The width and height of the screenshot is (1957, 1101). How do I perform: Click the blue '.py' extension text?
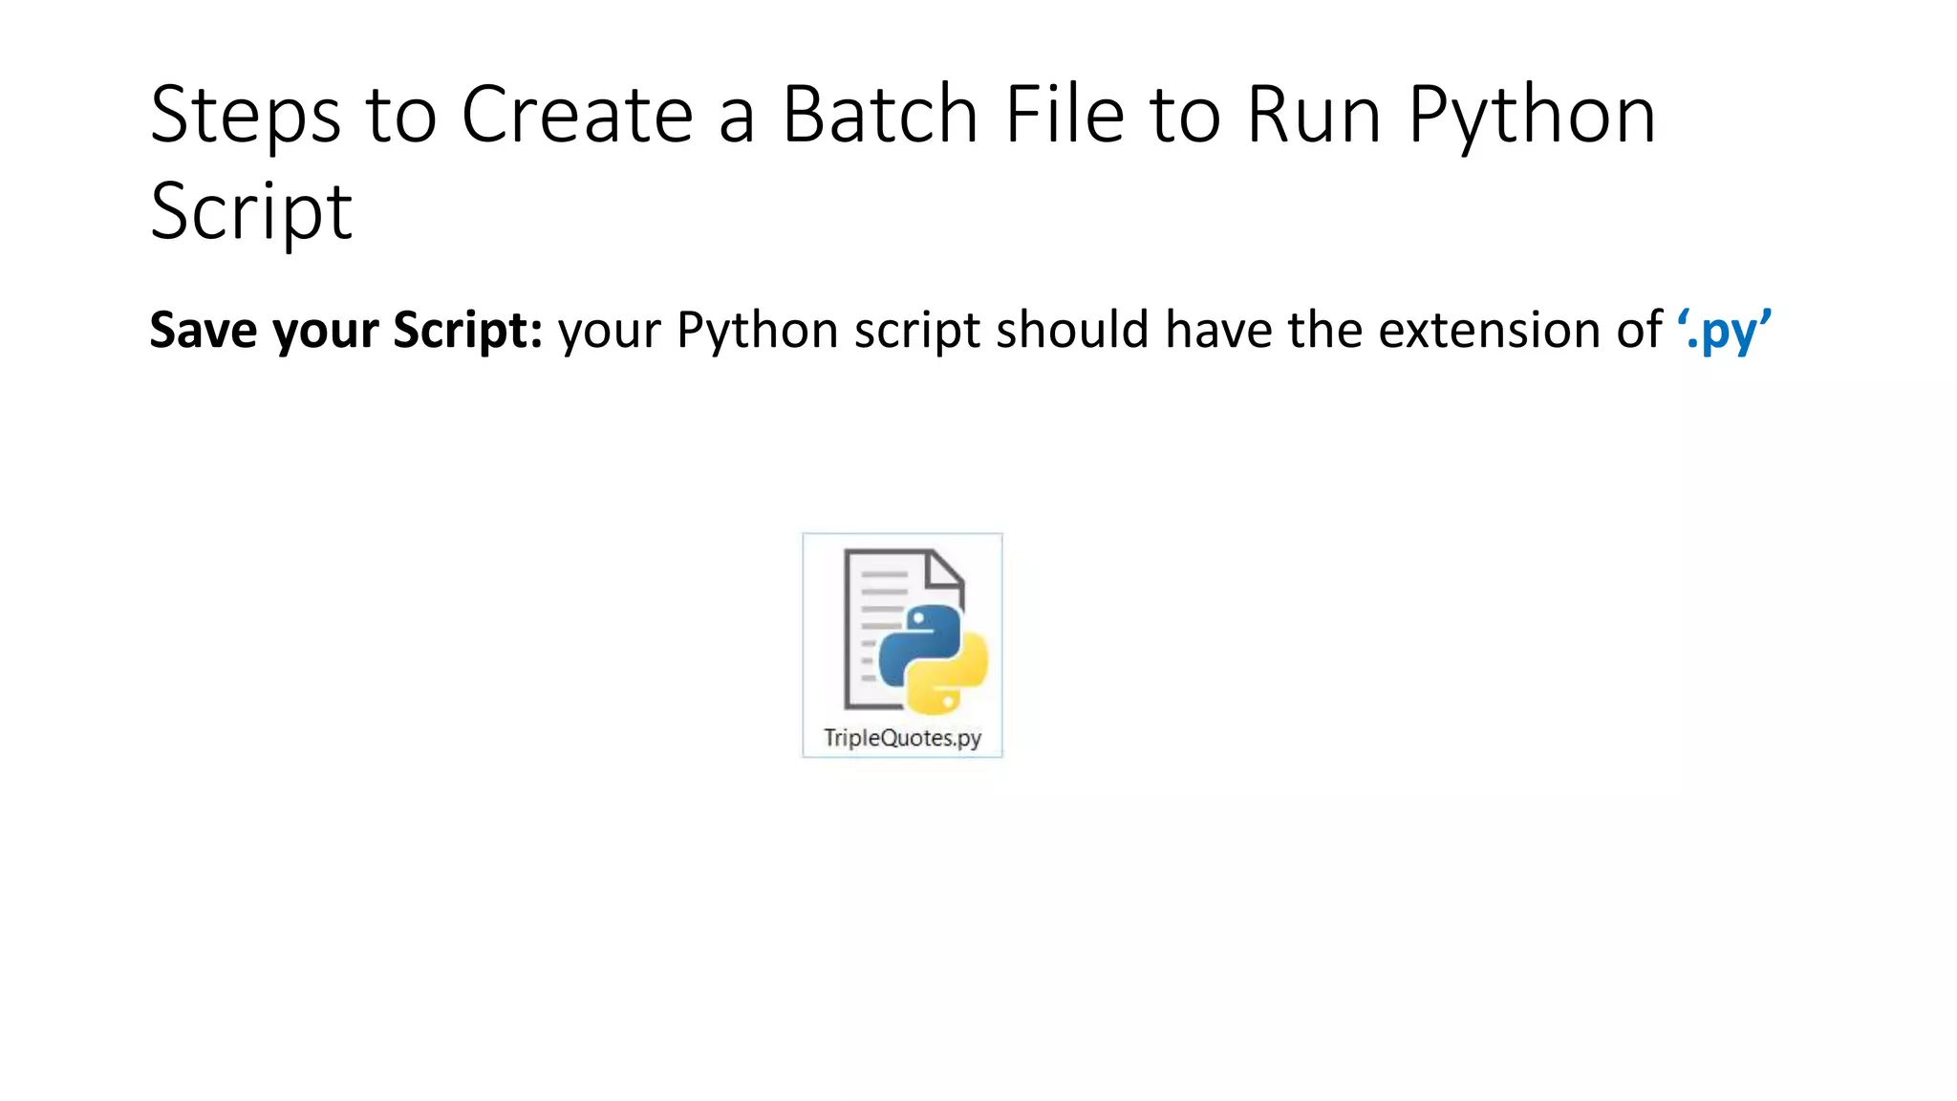1725,331
